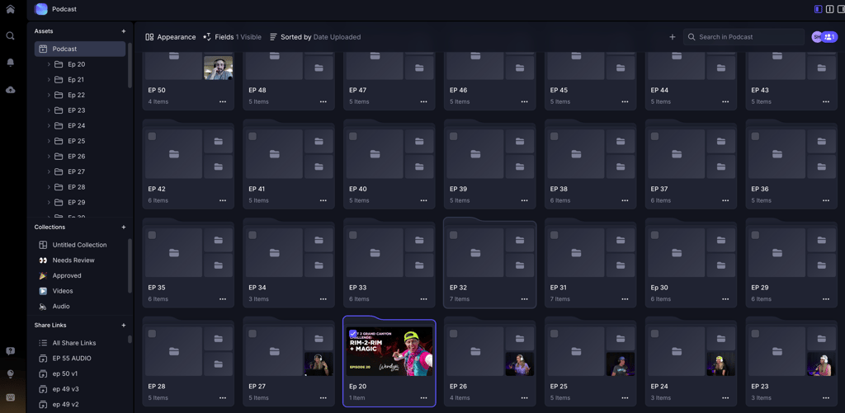The width and height of the screenshot is (845, 413).
Task: Open more options for EP 50
Action: click(x=223, y=101)
